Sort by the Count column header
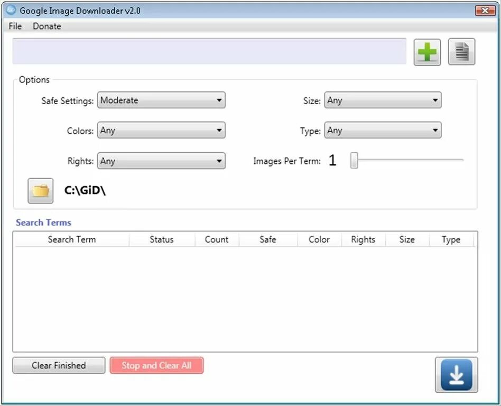The height and width of the screenshot is (406, 501). [217, 239]
